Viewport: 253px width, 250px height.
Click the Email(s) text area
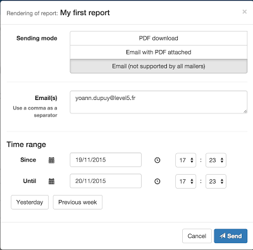(159, 102)
